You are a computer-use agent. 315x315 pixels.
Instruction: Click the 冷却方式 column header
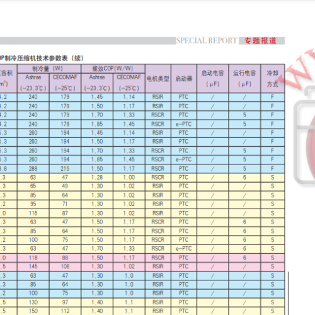pyautogui.click(x=272, y=79)
